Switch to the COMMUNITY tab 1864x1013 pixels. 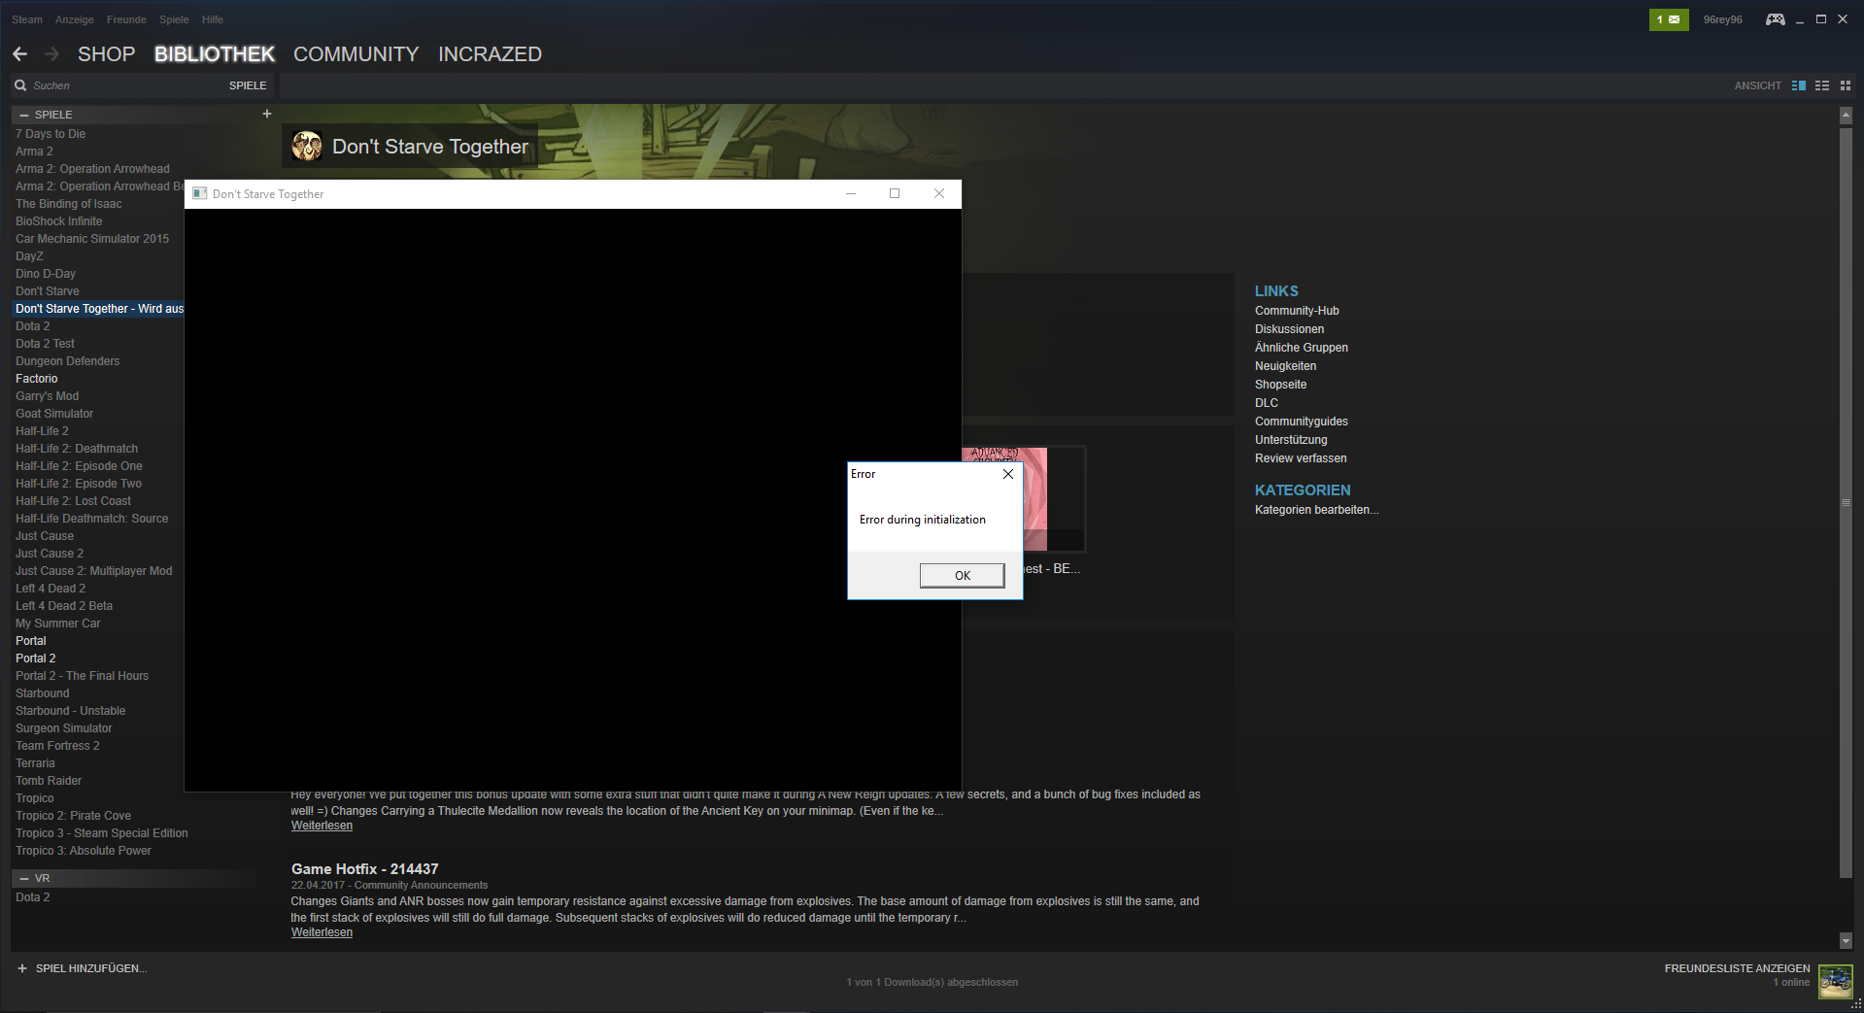click(356, 54)
